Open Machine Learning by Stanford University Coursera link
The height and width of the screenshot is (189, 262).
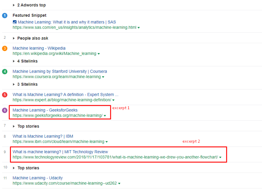tap(60, 71)
